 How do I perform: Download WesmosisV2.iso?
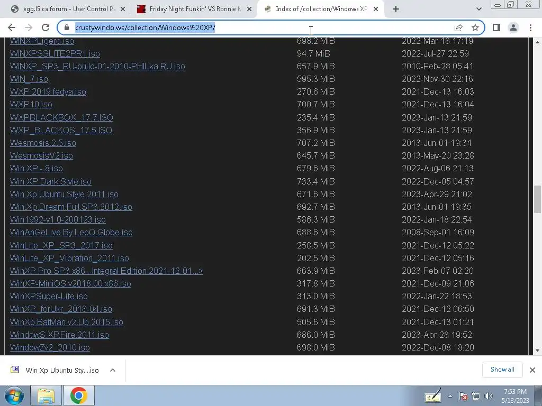tap(41, 156)
